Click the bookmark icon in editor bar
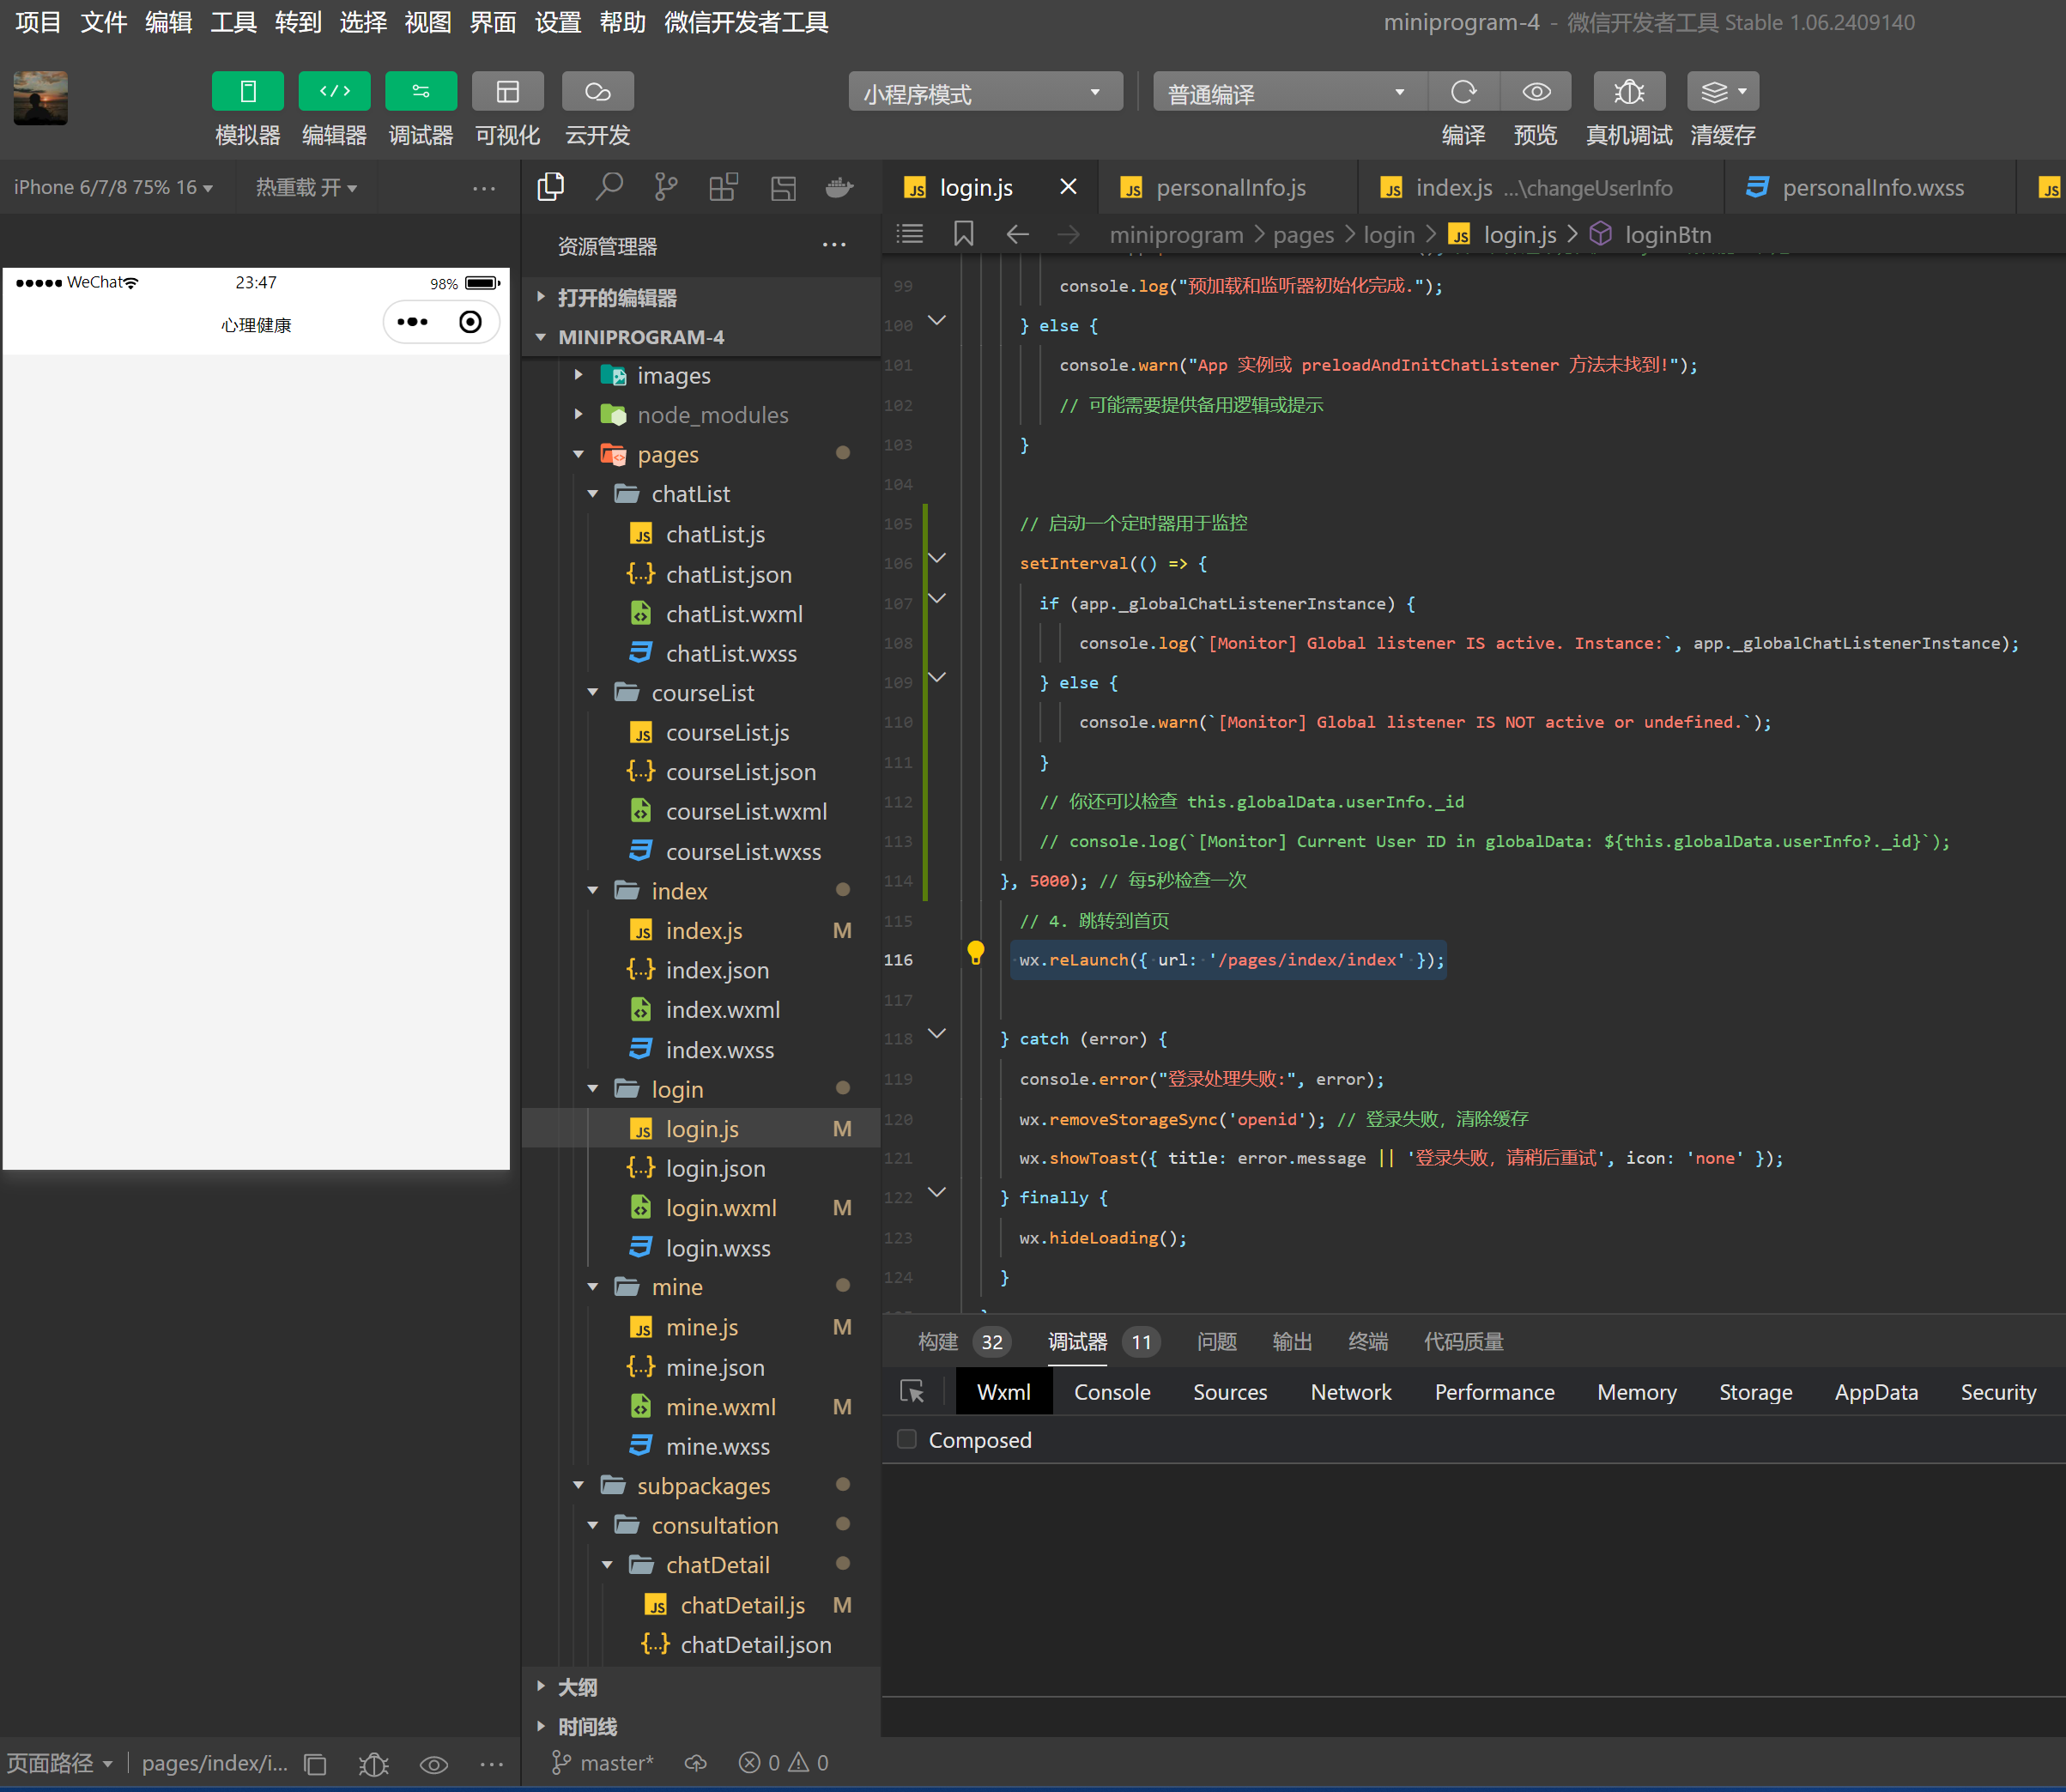 pyautogui.click(x=963, y=234)
